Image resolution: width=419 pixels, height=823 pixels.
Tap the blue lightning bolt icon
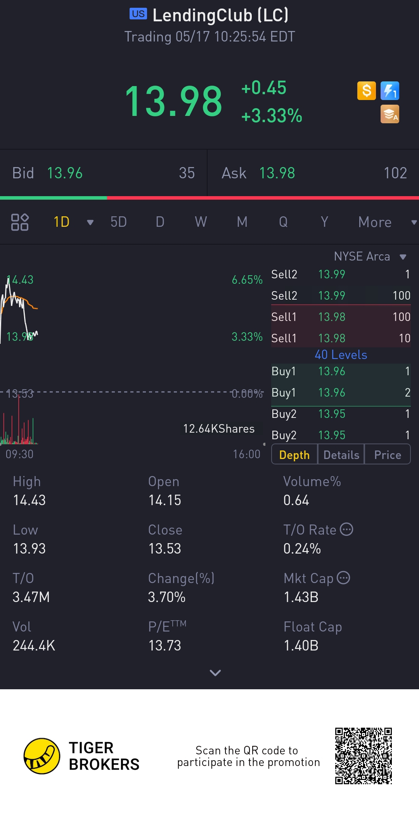390,91
